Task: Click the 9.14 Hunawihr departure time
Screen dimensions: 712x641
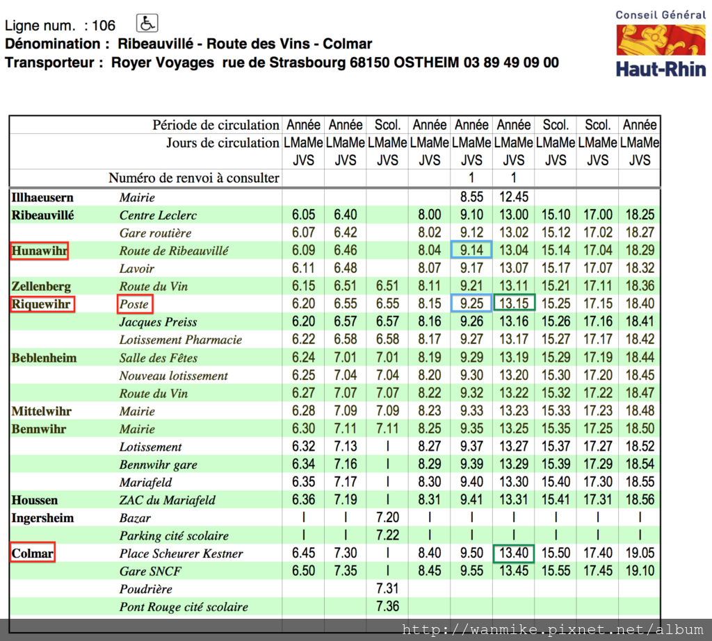Action: coord(471,250)
